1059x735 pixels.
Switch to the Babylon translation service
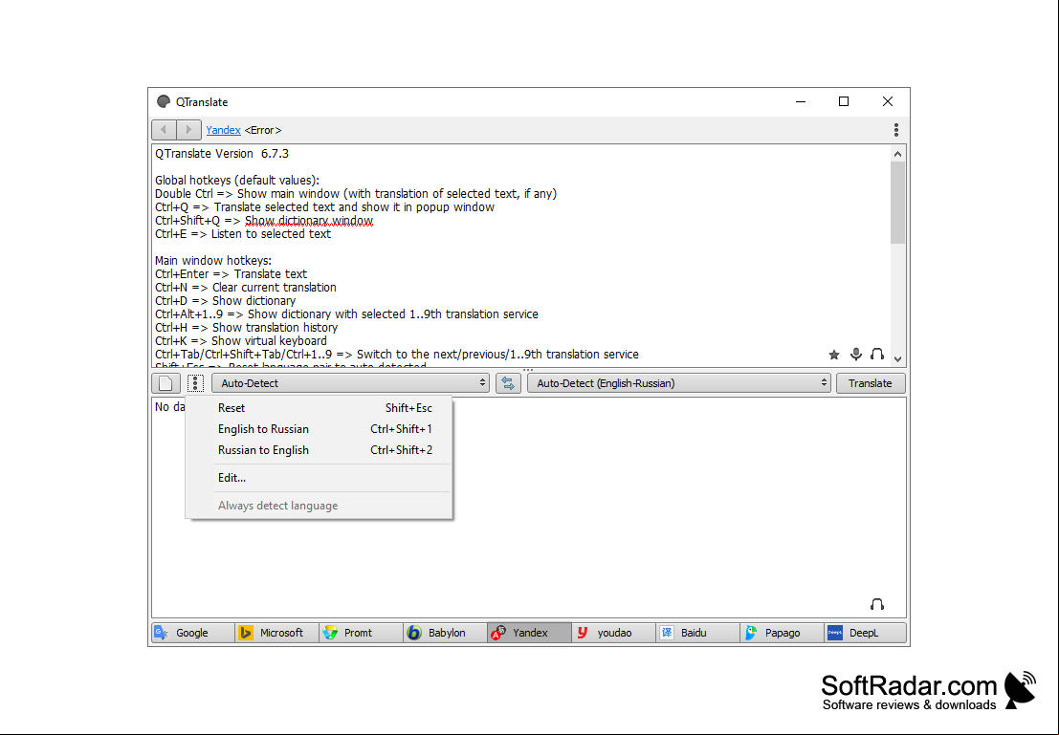pos(445,633)
